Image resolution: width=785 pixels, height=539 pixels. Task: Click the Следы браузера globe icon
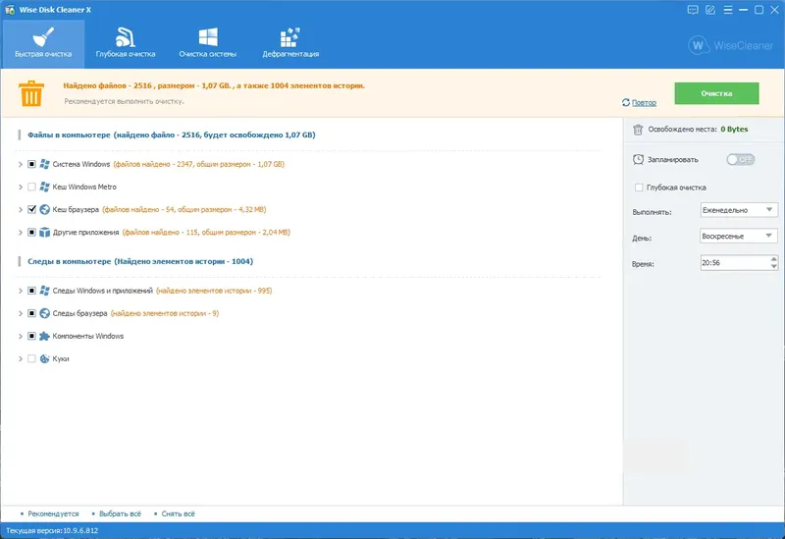(44, 313)
